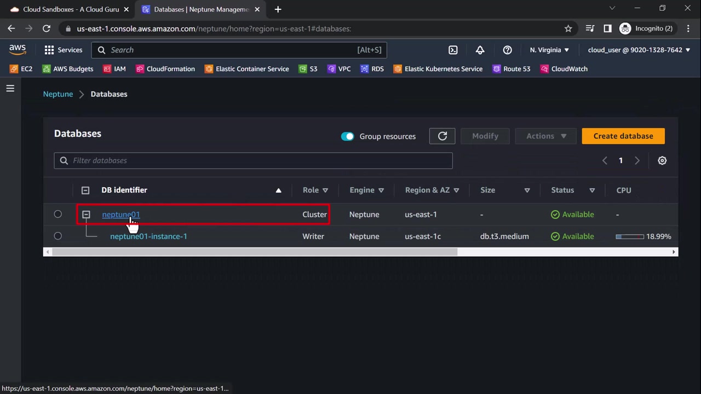
Task: Open the Chrome three-dot menu
Action: point(688,28)
